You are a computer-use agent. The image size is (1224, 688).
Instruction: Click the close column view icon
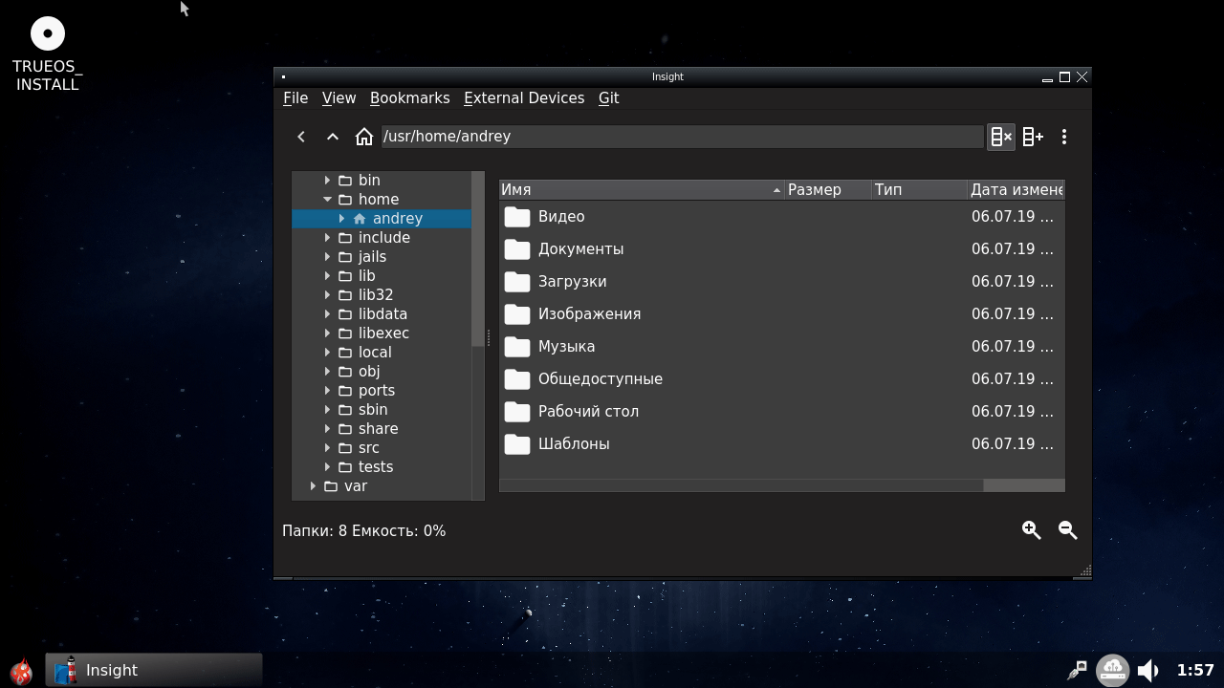click(x=1000, y=137)
